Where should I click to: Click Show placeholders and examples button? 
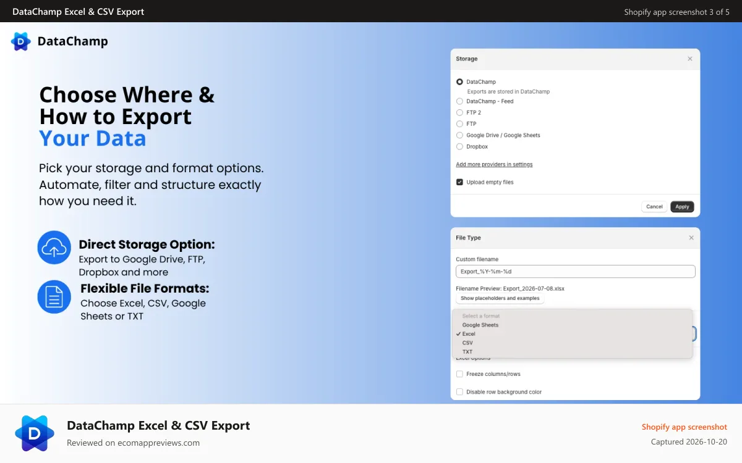point(500,298)
